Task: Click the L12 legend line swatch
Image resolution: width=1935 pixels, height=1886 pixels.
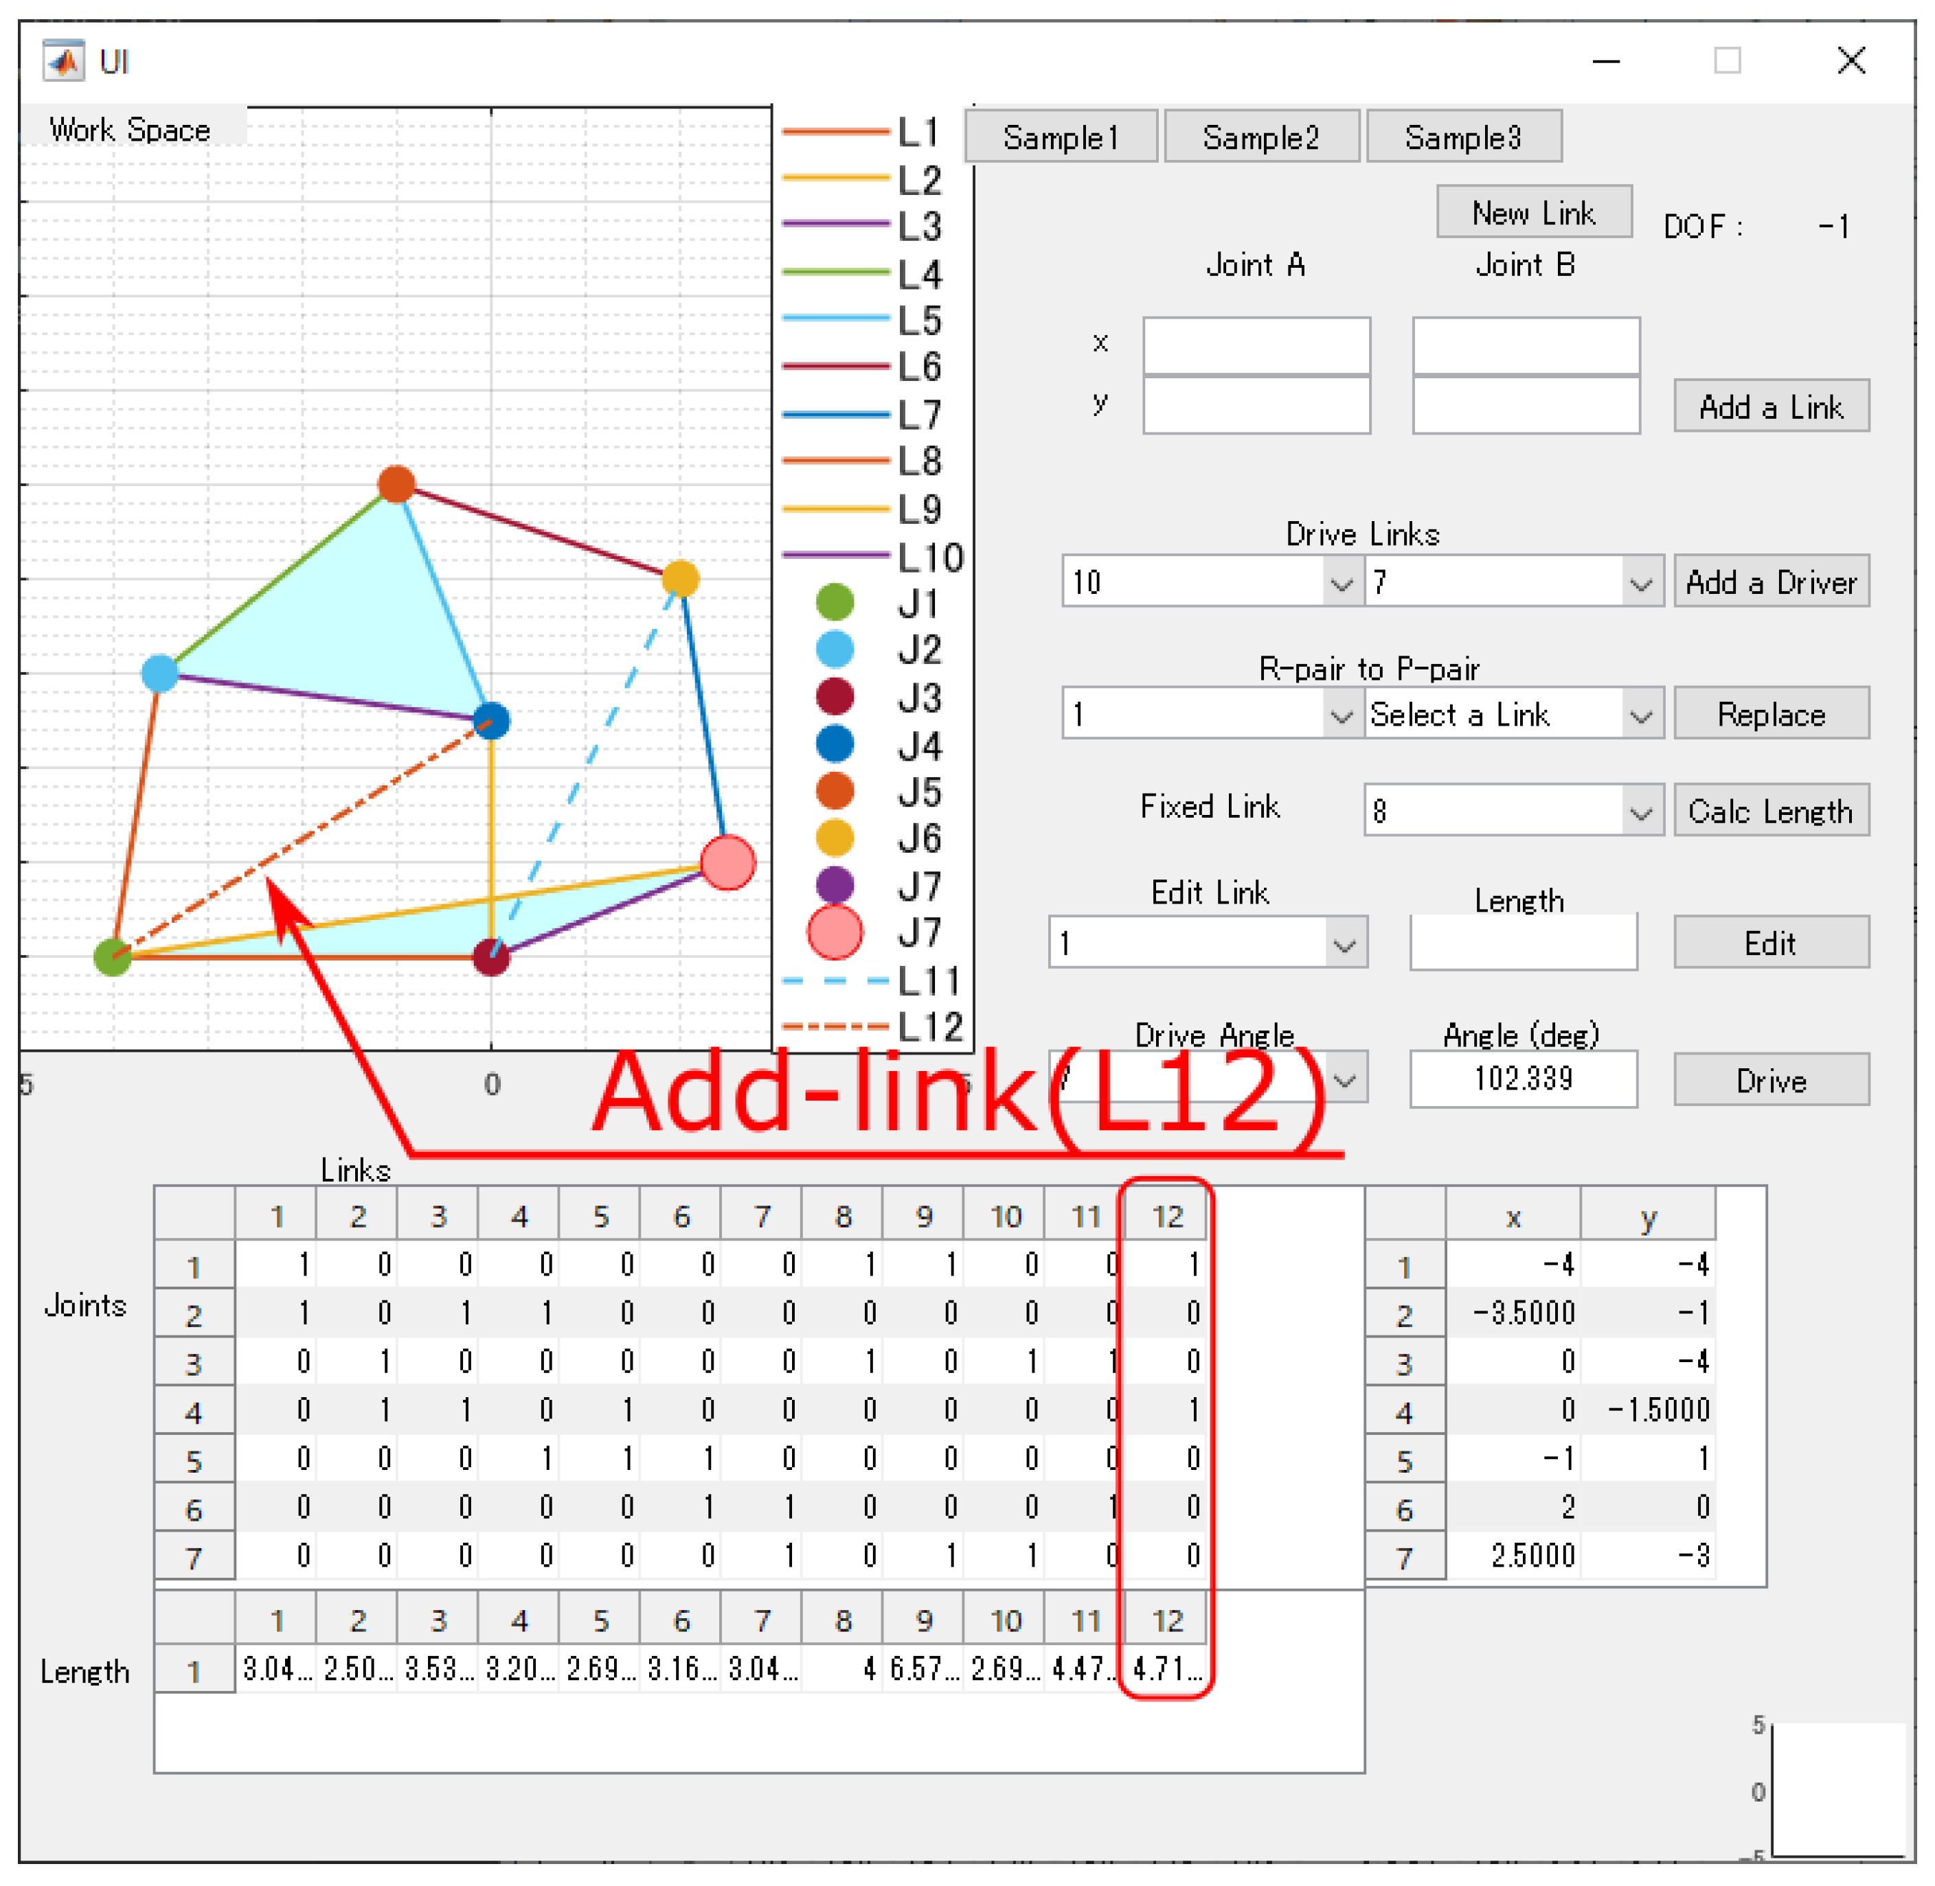Action: (835, 1026)
